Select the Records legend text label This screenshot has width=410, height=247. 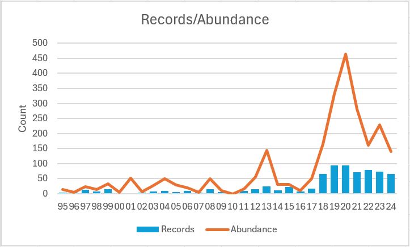pyautogui.click(x=178, y=229)
